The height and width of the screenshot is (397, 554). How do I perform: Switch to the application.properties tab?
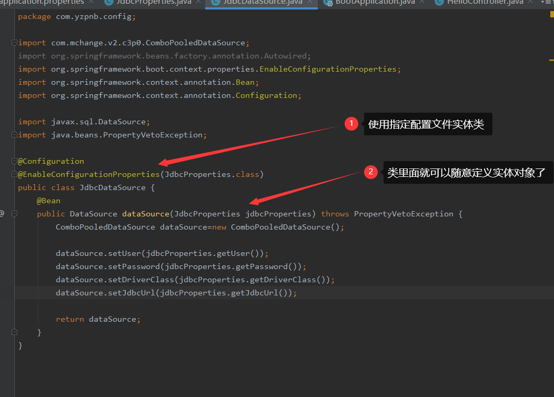[x=42, y=2]
